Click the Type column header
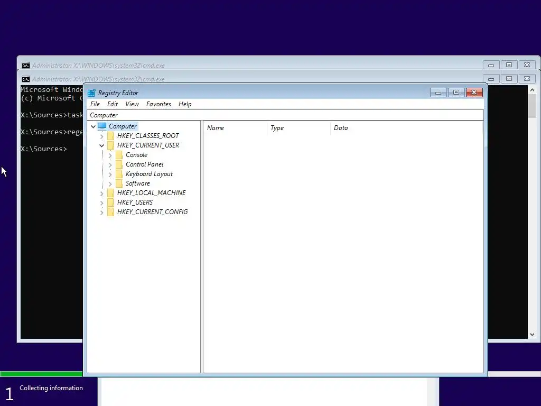Viewport: 541px width, 406px height. (299, 128)
